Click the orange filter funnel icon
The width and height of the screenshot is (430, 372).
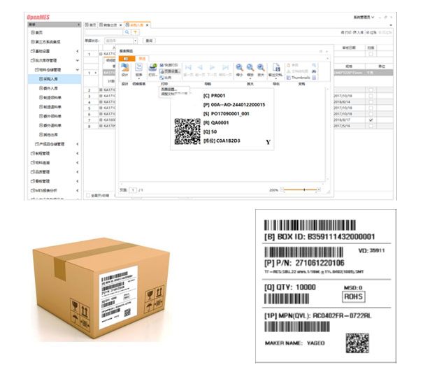[x=134, y=32]
